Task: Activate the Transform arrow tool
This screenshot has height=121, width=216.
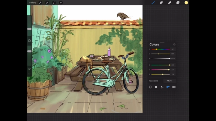Action: [x=61, y=3]
